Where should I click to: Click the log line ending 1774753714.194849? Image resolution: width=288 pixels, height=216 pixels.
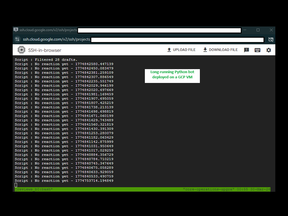tap(64, 181)
